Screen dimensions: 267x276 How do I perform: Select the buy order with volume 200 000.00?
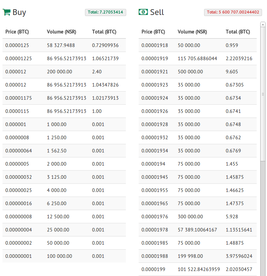click(x=64, y=72)
